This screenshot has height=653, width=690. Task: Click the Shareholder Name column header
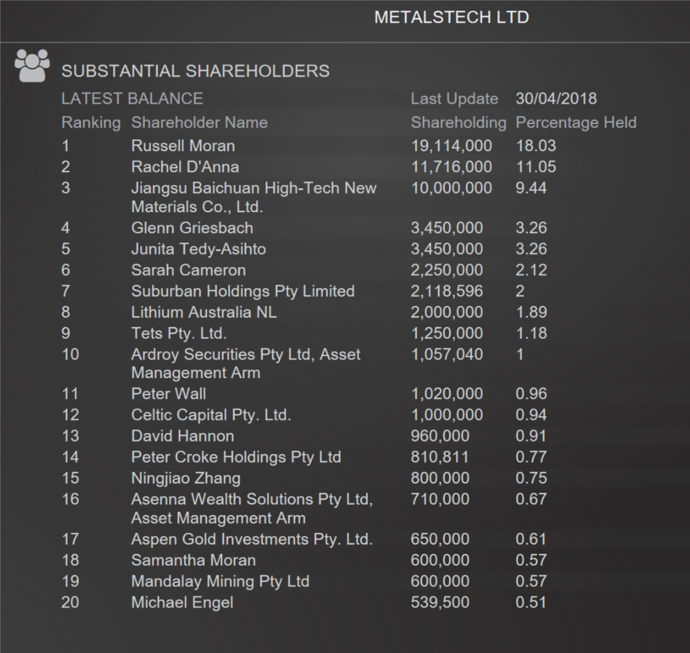[199, 122]
